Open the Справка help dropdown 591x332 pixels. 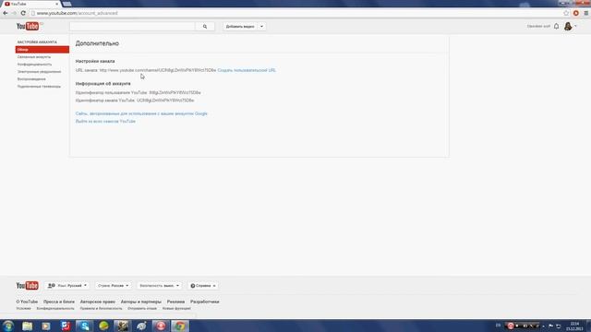(203, 286)
